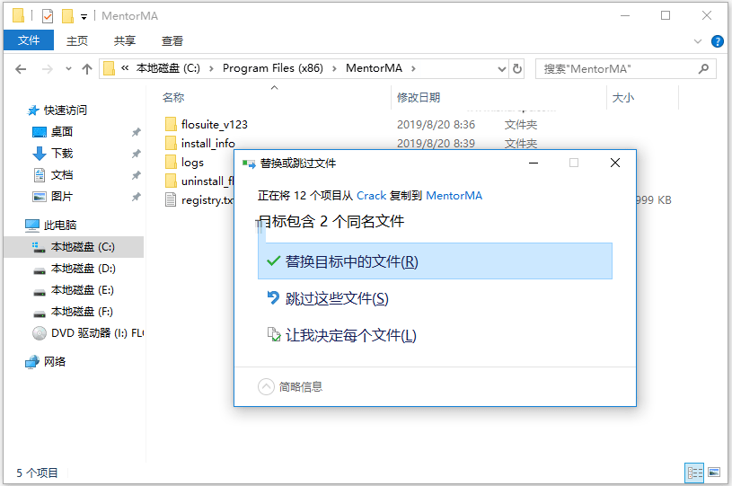Select the uninstall folder icon
Viewport: 732px width, 486px height.
tap(171, 181)
